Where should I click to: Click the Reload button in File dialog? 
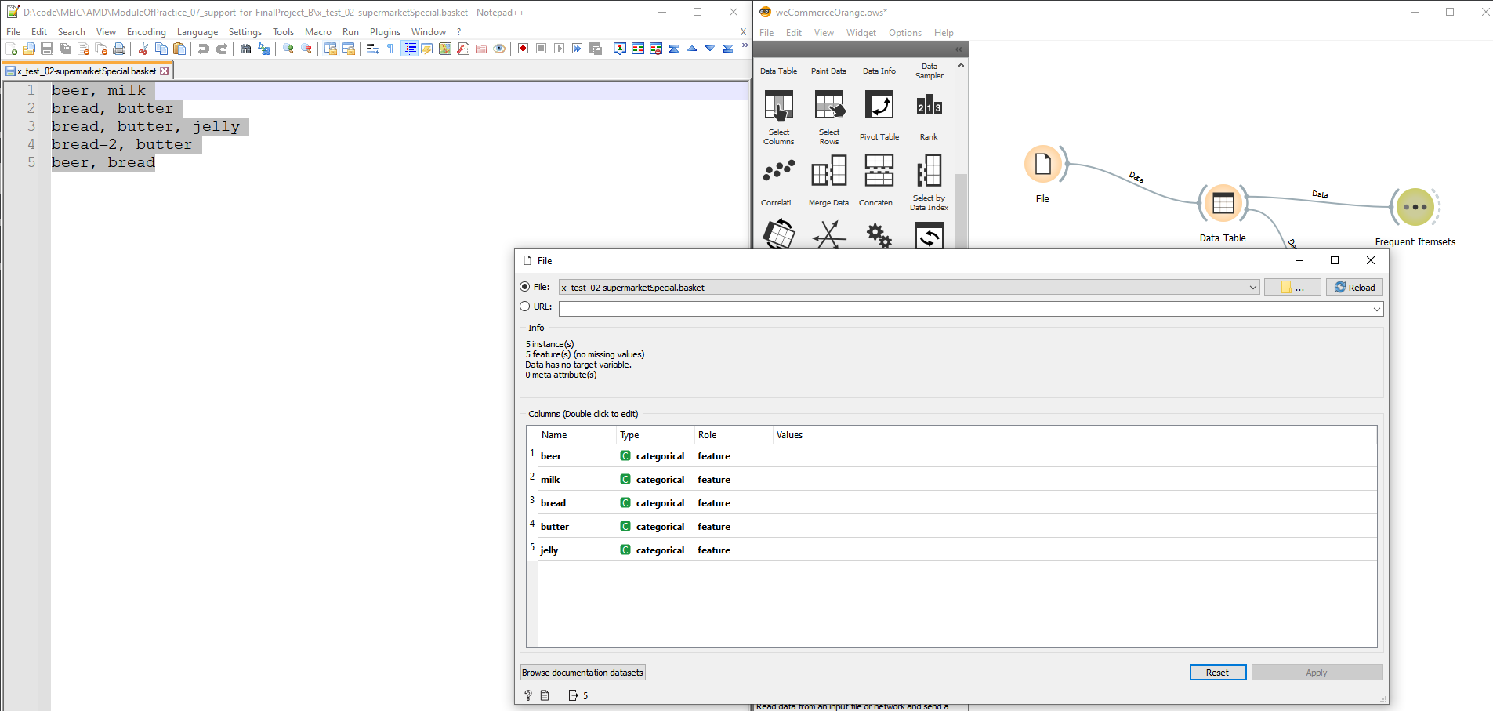point(1354,288)
